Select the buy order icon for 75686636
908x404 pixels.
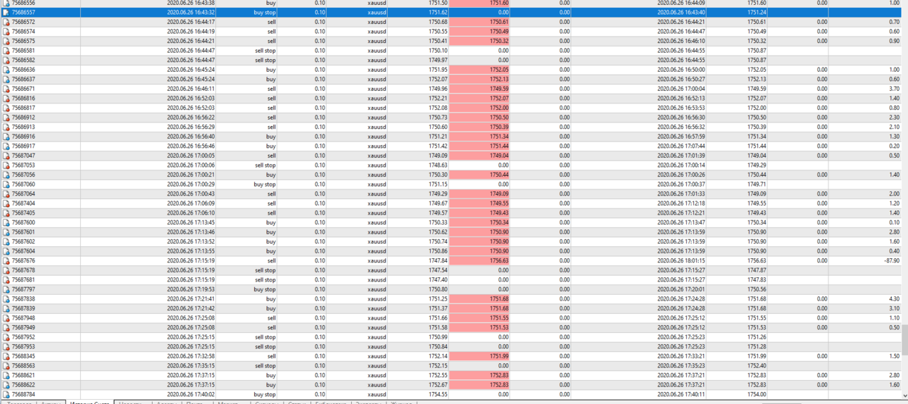[x=6, y=70]
